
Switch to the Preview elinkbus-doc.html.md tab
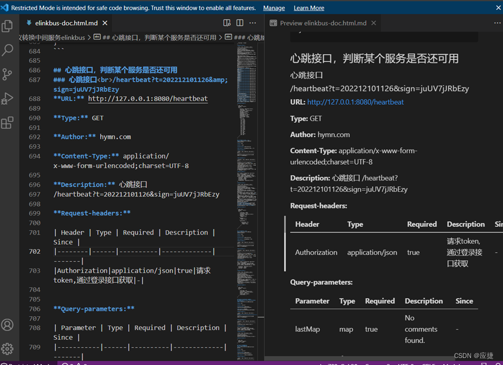point(323,23)
